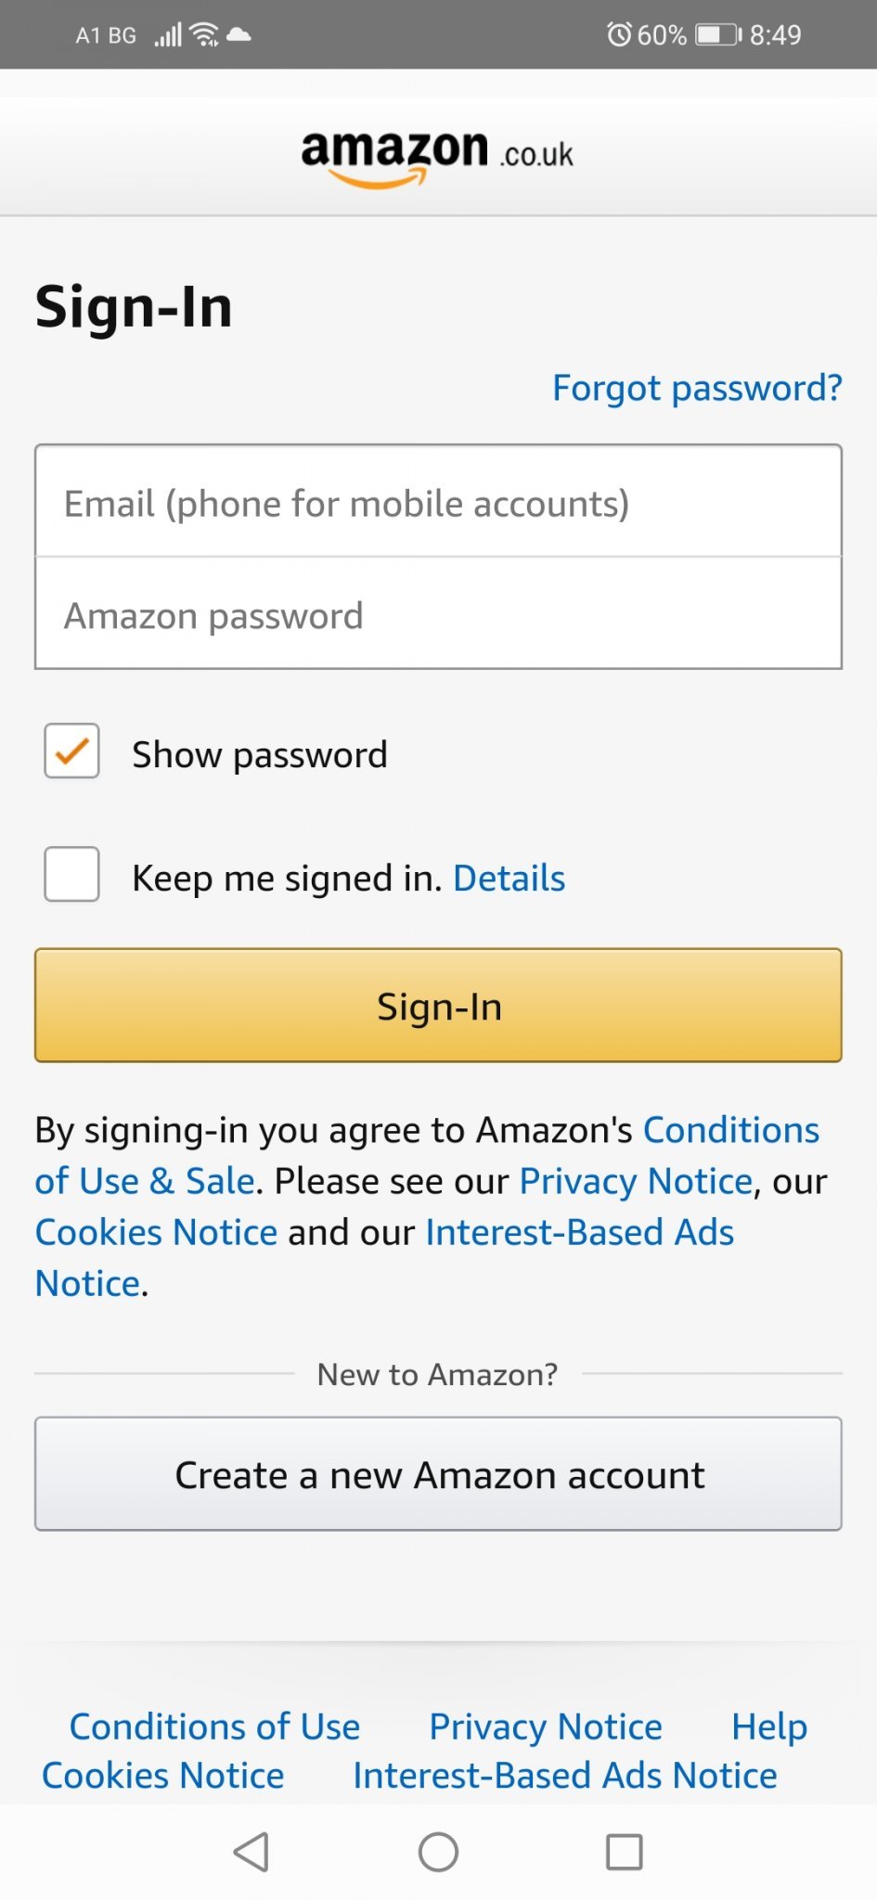Image resolution: width=877 pixels, height=1900 pixels.
Task: Tap the cloud icon in status bar
Action: tap(239, 35)
